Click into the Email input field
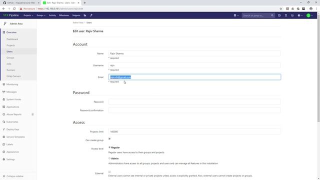Screen dimensions: 320x180 [194, 77]
